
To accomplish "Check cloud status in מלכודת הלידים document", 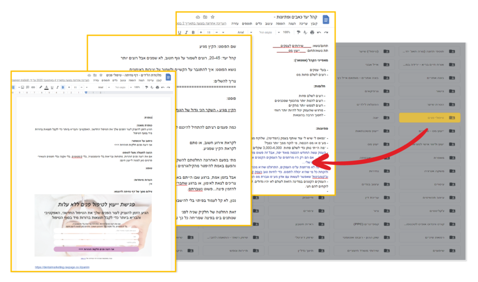I will coord(89,75).
